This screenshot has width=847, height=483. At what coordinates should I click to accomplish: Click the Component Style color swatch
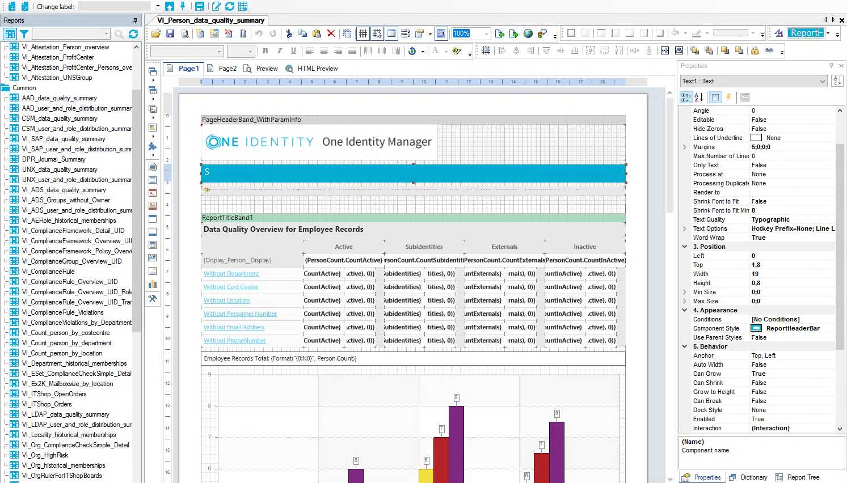coord(756,328)
